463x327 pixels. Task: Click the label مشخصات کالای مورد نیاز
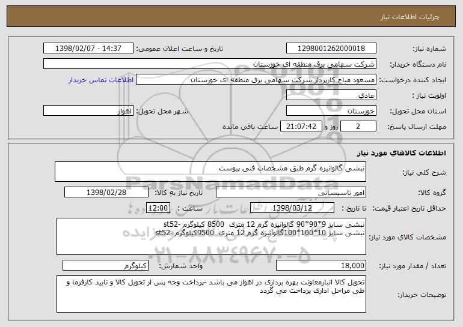pyautogui.click(x=408, y=237)
